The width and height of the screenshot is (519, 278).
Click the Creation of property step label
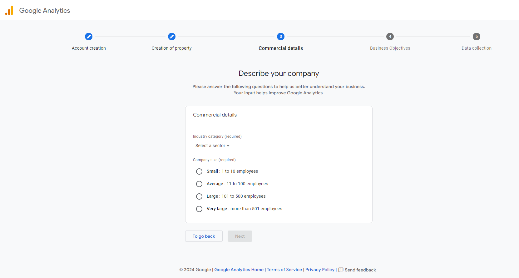tap(171, 48)
